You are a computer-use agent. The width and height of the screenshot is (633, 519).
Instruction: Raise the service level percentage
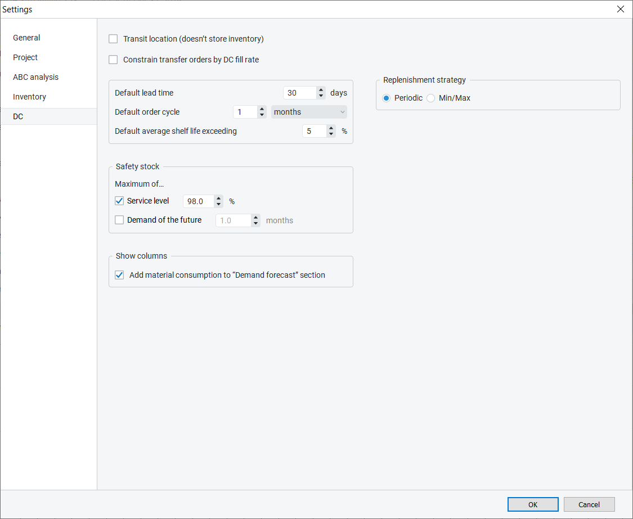(218, 198)
